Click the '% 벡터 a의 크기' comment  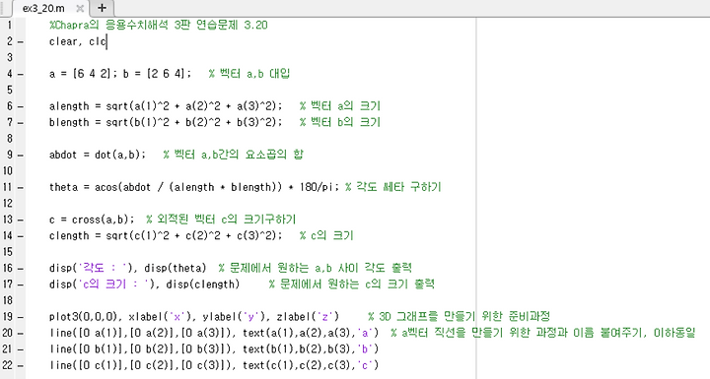point(339,106)
